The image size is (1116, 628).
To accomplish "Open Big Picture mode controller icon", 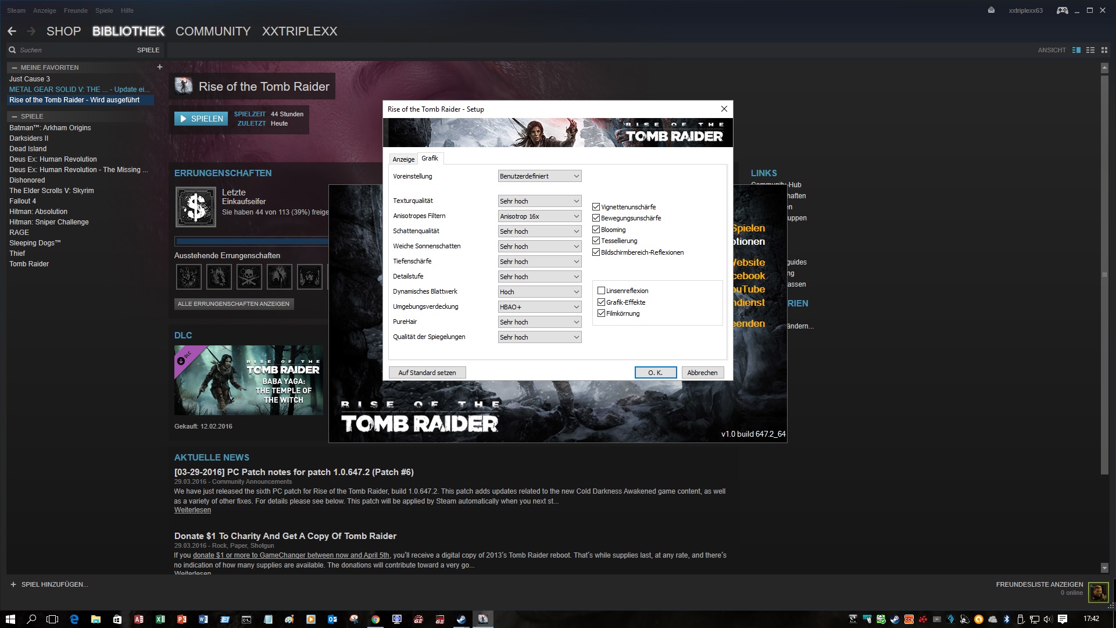I will tap(1062, 10).
